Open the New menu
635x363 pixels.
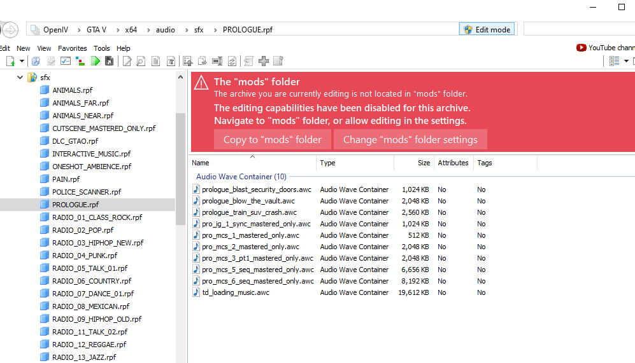coord(23,48)
